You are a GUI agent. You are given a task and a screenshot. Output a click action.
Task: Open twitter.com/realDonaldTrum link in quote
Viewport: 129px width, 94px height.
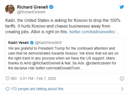point(59,68)
